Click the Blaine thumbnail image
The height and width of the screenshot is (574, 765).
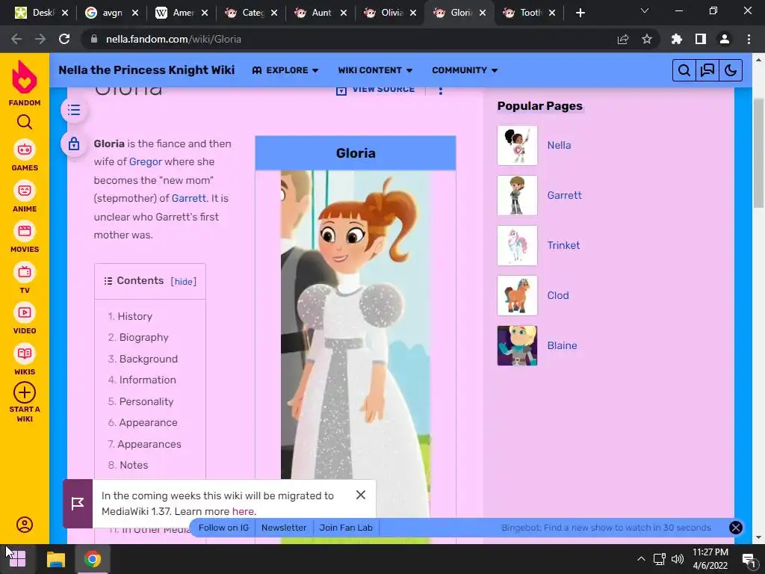tap(517, 345)
